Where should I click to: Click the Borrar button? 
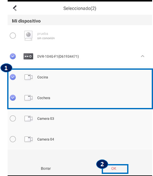[x=46, y=168]
